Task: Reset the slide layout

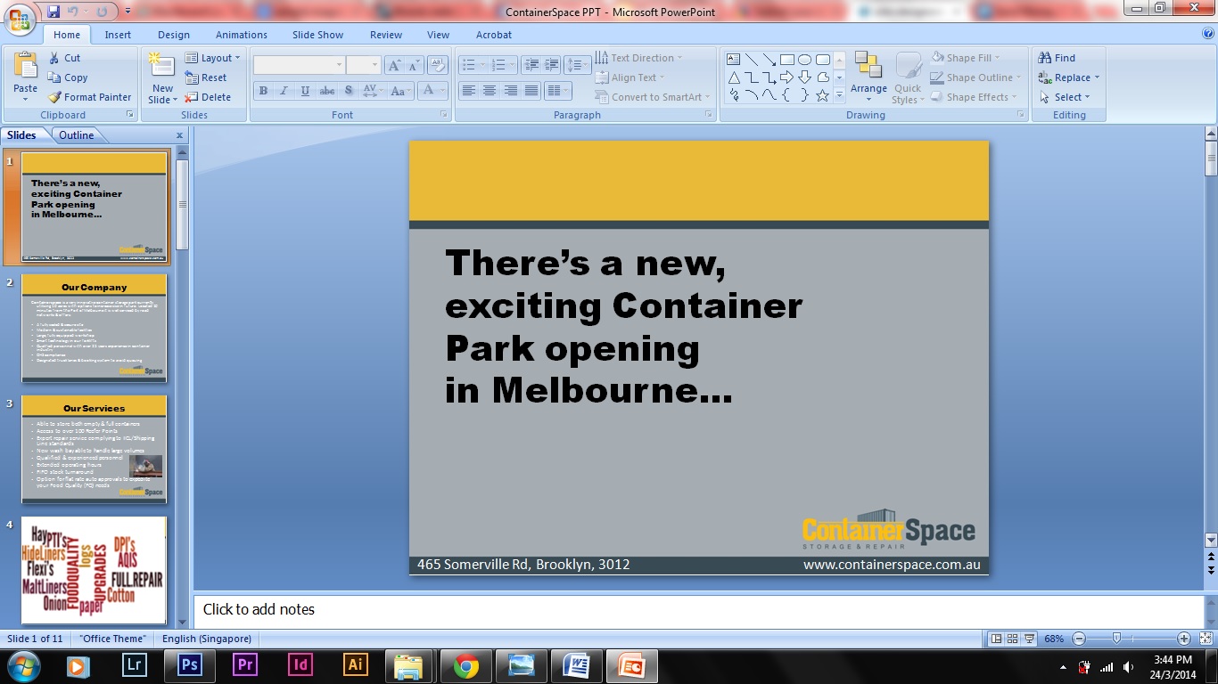Action: [206, 77]
